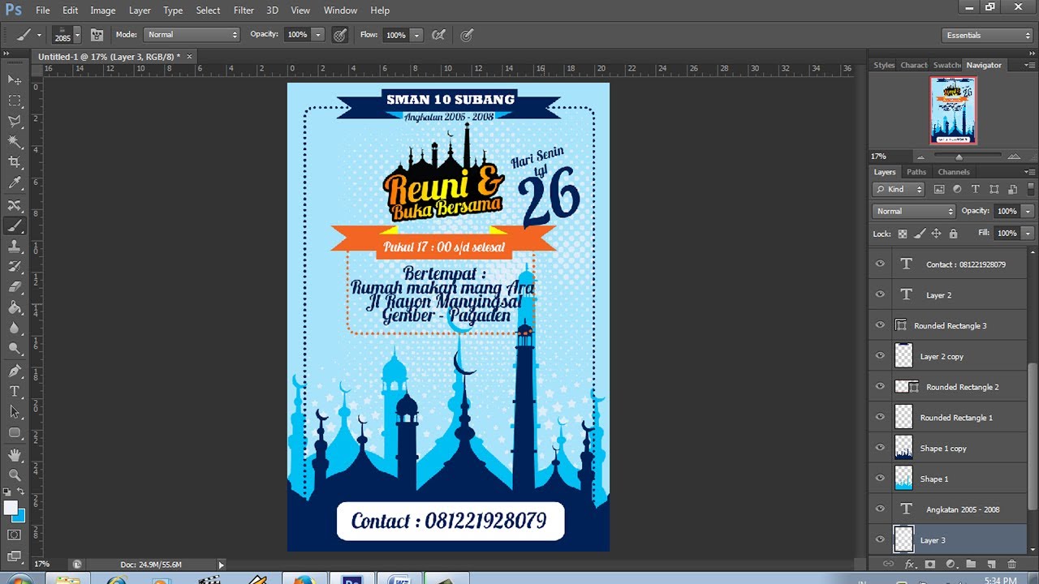Create a new adjustment layer

pyautogui.click(x=951, y=564)
